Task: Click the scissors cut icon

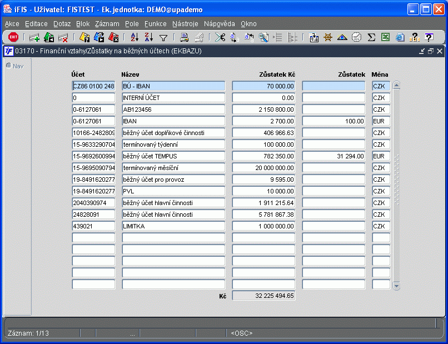Action: pos(220,37)
